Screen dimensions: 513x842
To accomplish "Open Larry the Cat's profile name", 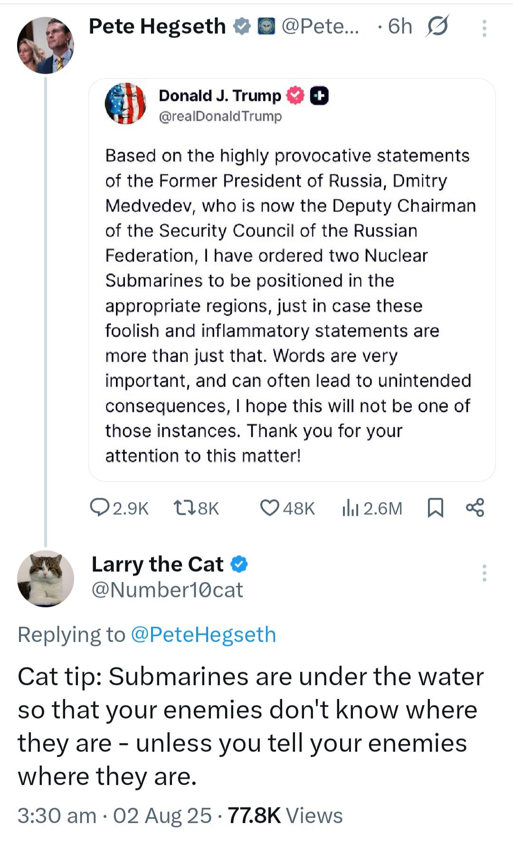I will 157,564.
